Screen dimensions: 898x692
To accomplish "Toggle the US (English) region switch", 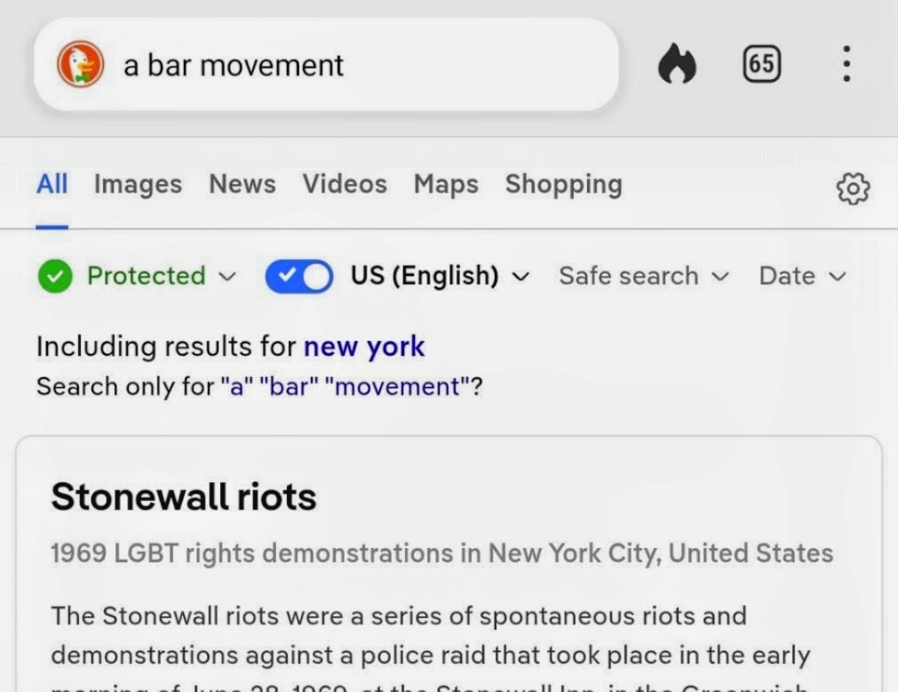I will [x=298, y=276].
